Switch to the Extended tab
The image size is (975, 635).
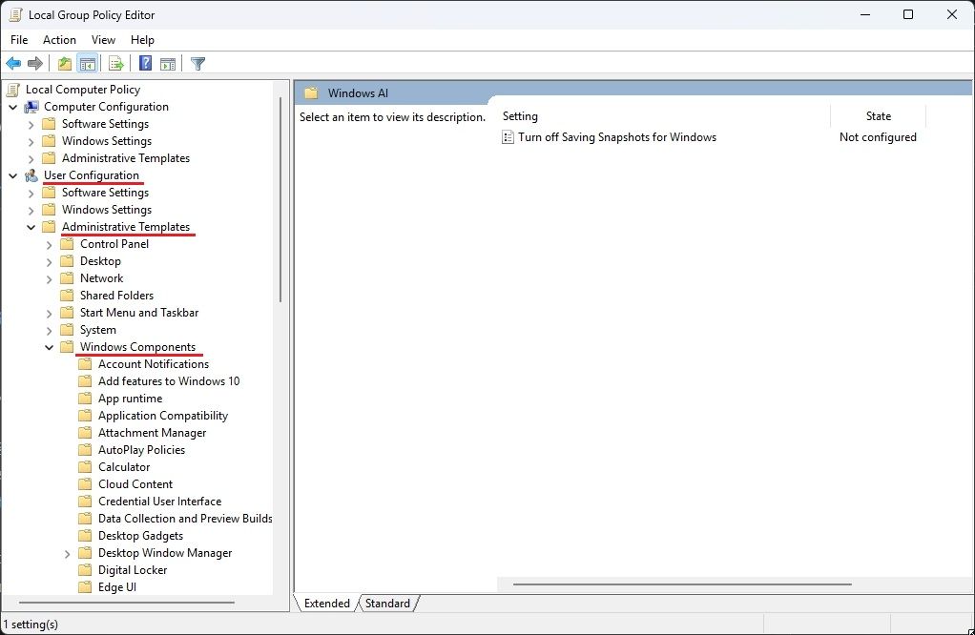[x=327, y=604]
